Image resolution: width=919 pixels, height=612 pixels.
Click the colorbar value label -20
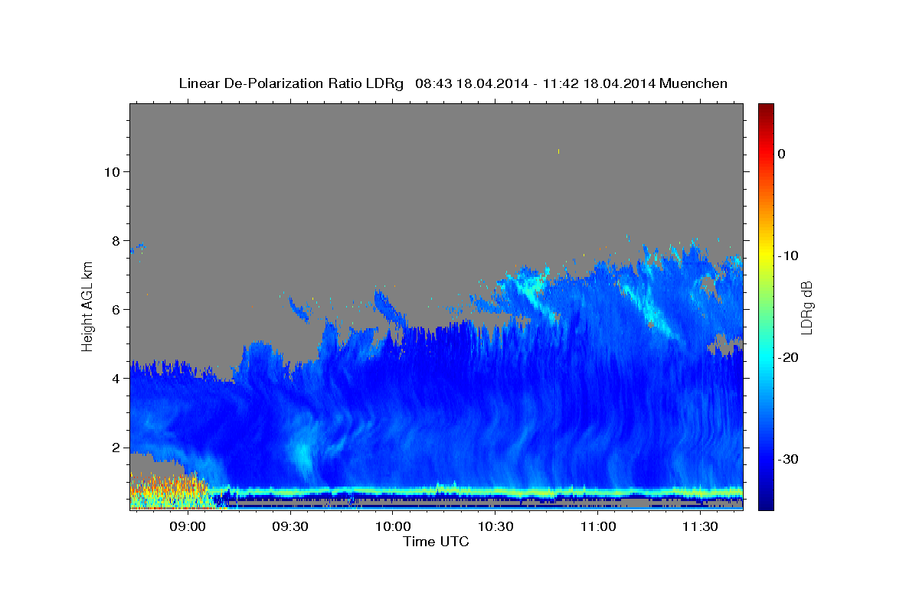tap(789, 357)
